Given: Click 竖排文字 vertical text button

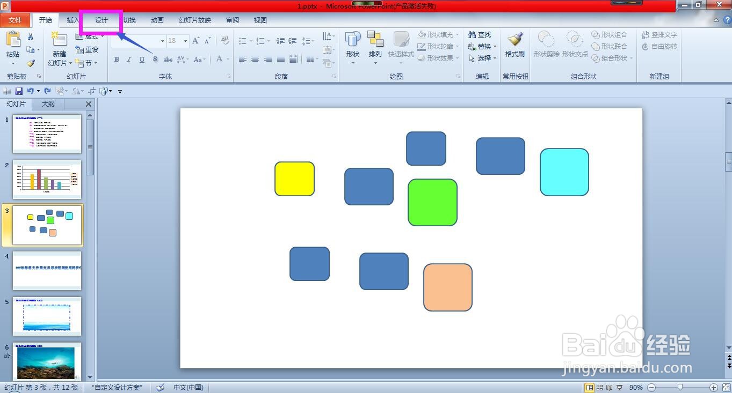Looking at the screenshot, I should tap(659, 35).
